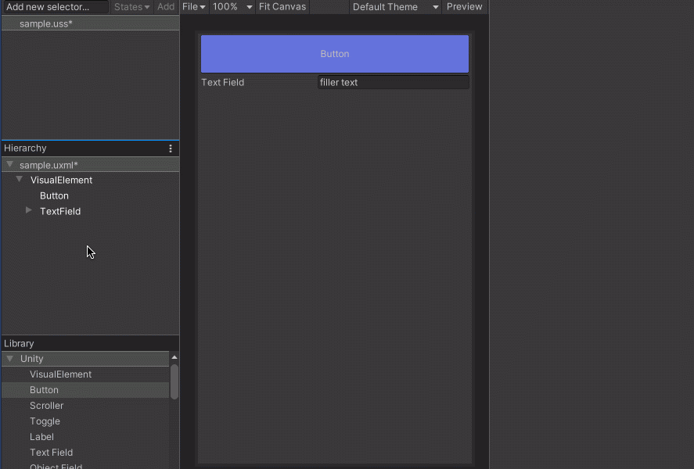Screen dimensions: 694x469
Task: Click the blue Button in canvas
Action: (335, 54)
